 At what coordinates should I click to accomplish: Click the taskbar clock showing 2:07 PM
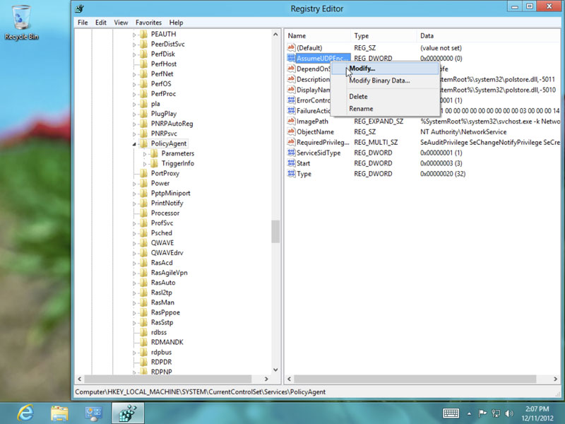coord(538,412)
